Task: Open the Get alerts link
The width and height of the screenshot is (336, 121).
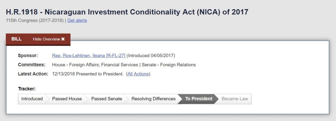Action: [77, 21]
